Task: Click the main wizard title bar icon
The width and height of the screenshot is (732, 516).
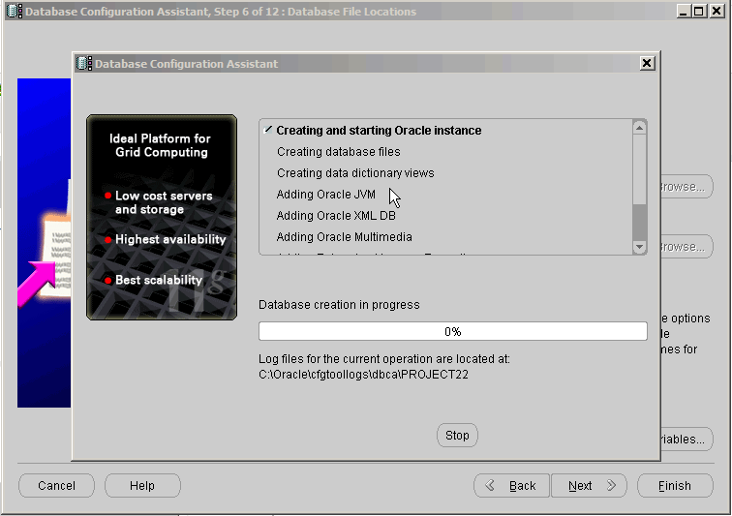Action: [15, 12]
